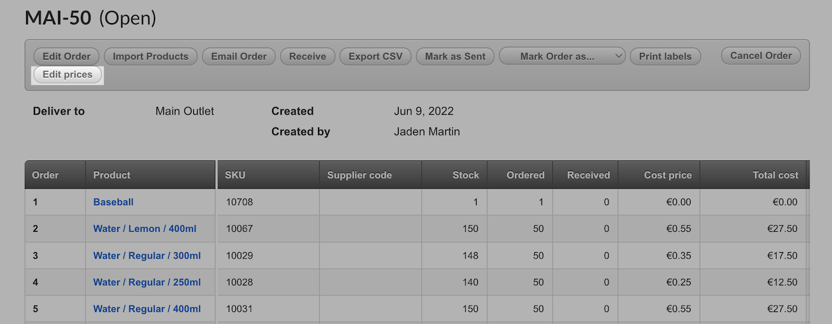Export the order as CSV
Viewport: 832px width, 324px height.
(375, 56)
